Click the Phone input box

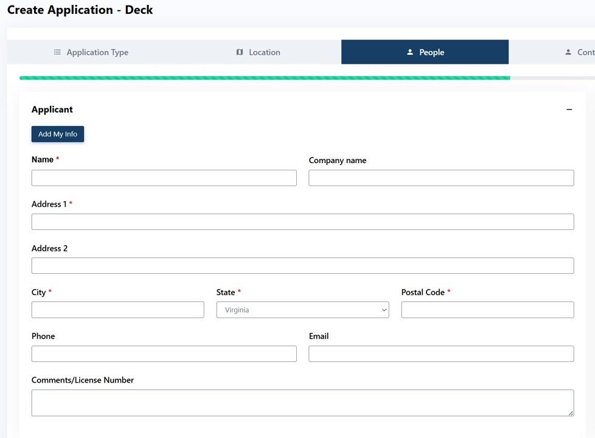[164, 353]
